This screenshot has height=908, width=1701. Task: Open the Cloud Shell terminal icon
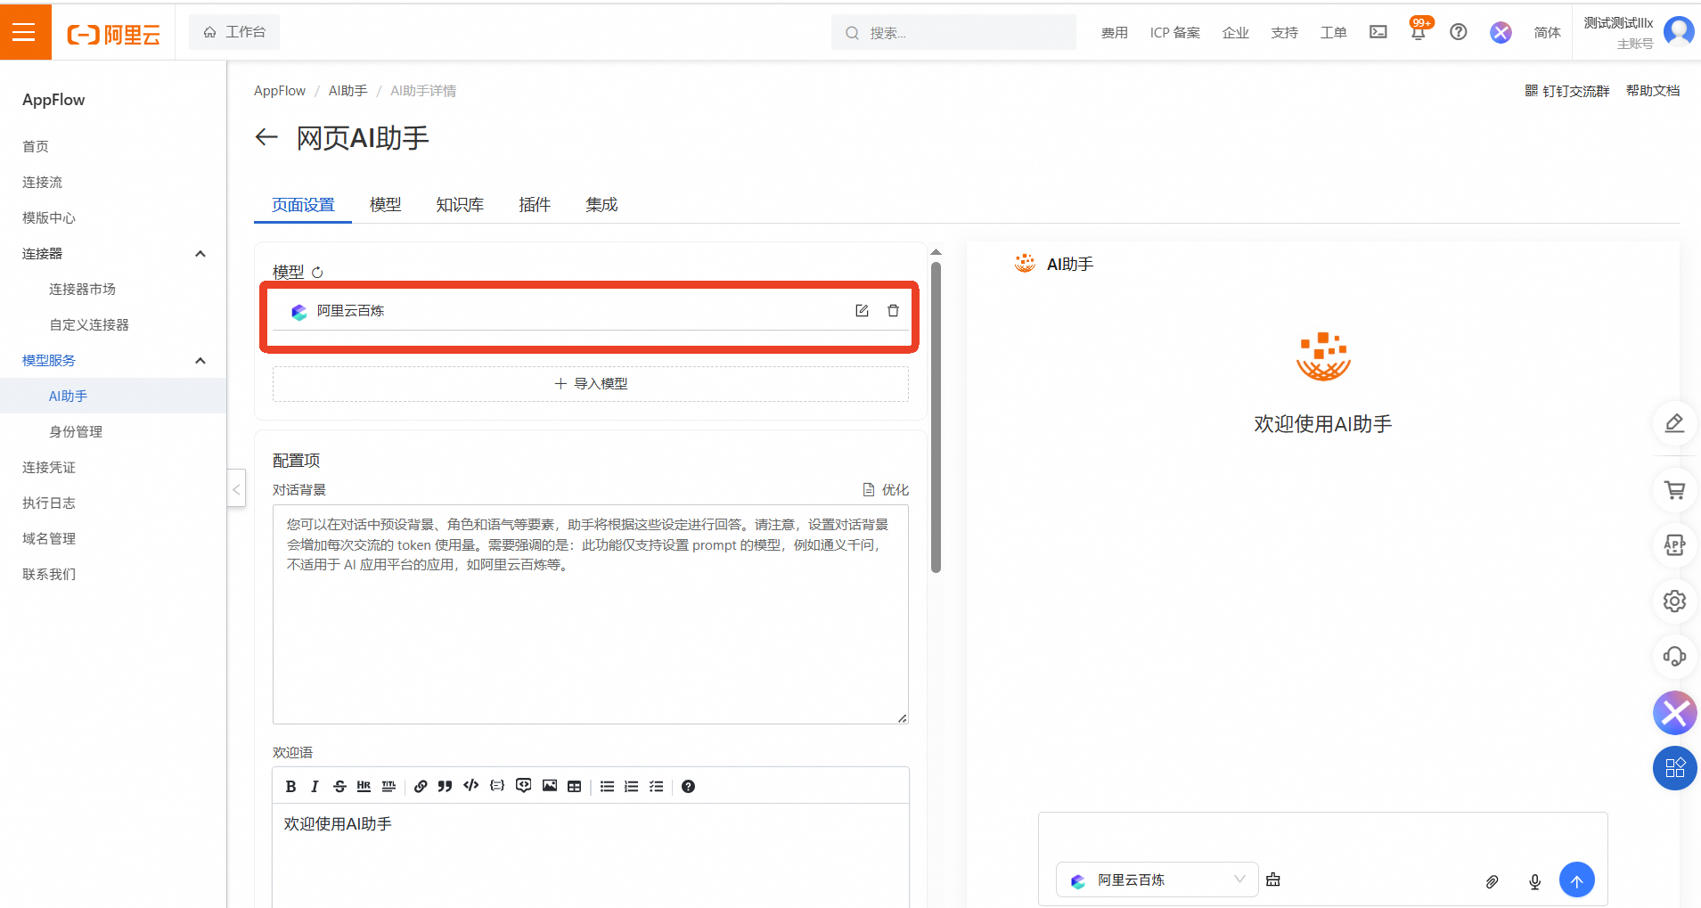click(x=1378, y=32)
